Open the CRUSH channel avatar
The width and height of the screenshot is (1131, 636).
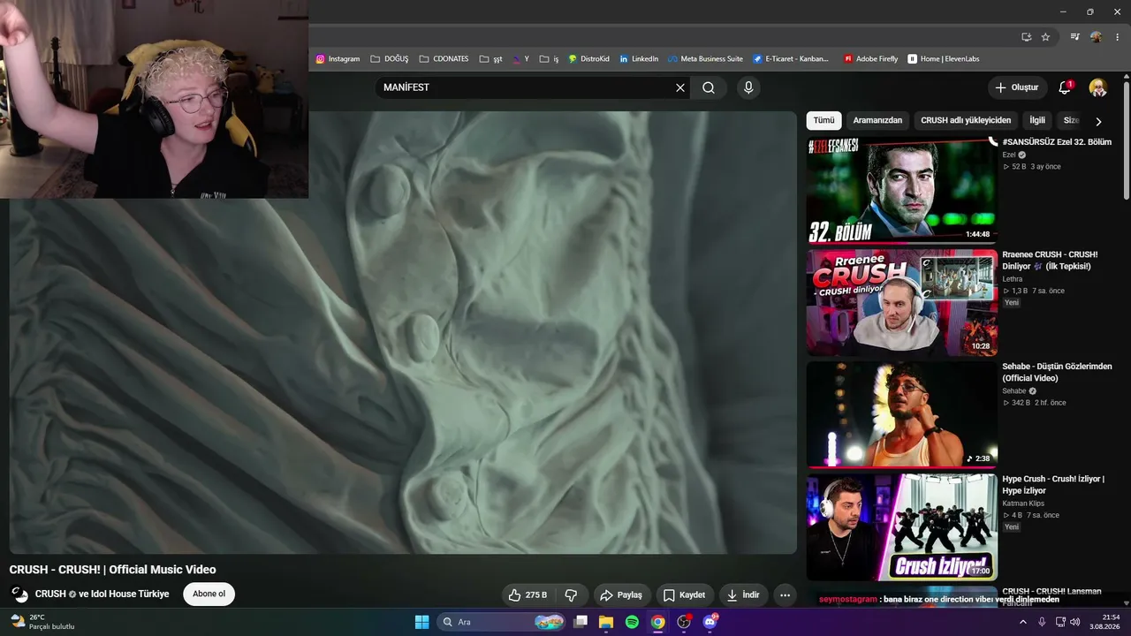19,594
